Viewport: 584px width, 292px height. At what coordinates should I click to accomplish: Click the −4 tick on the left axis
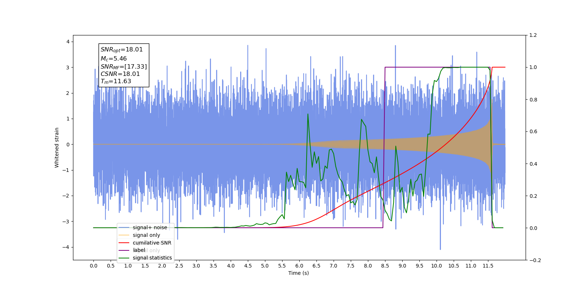pos(66,247)
